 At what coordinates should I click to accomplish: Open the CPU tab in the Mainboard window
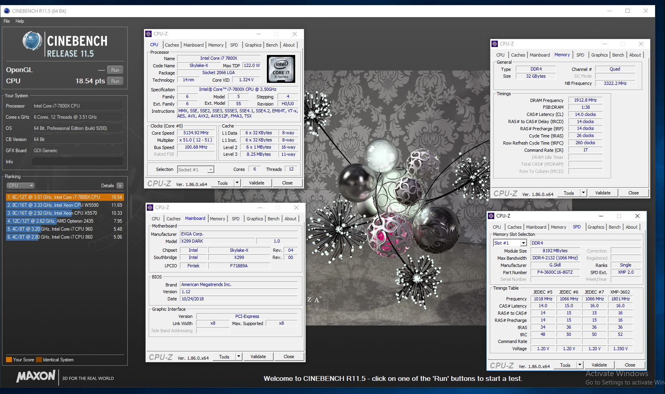[x=156, y=219]
